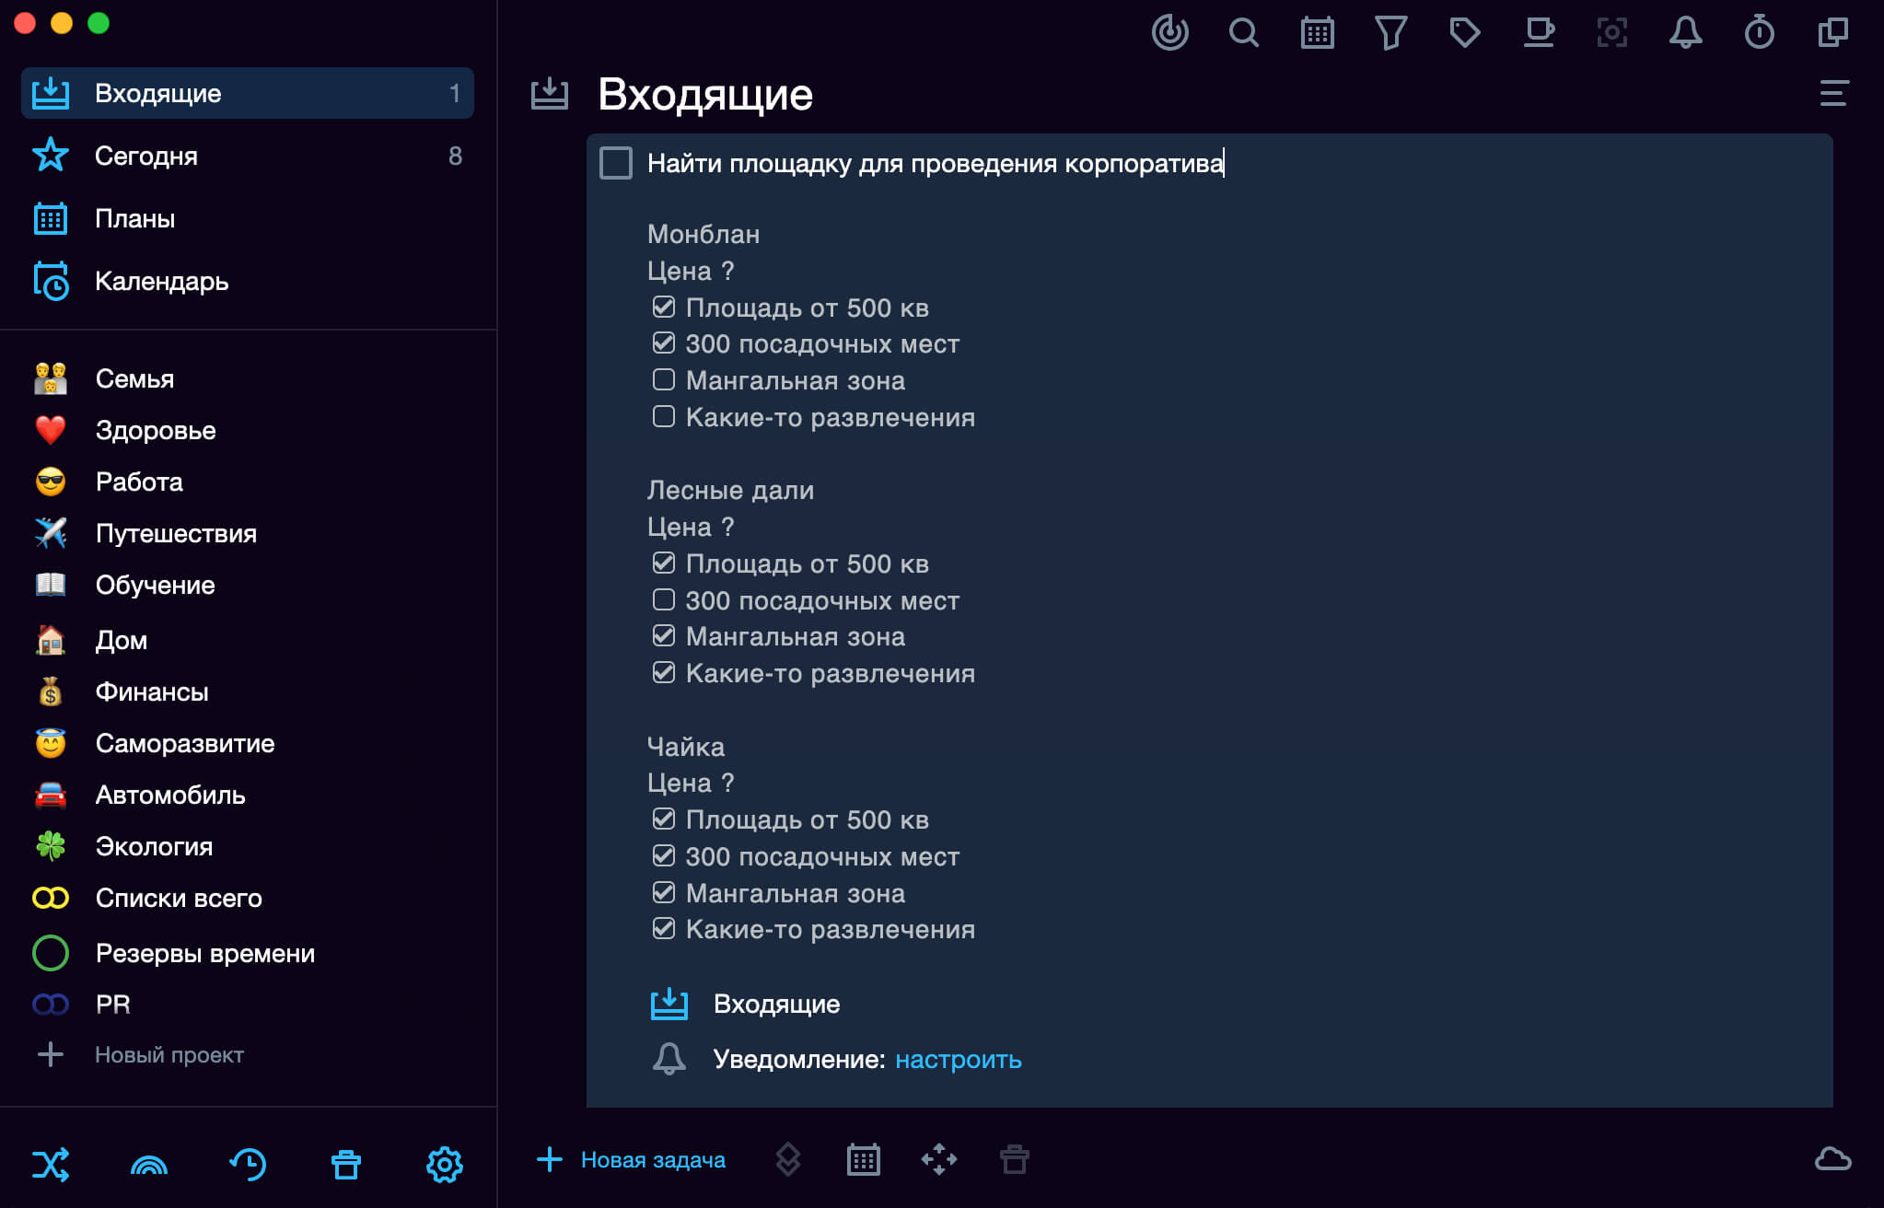Open the trash bin in bottom sidebar
The height and width of the screenshot is (1208, 1884).
[346, 1165]
